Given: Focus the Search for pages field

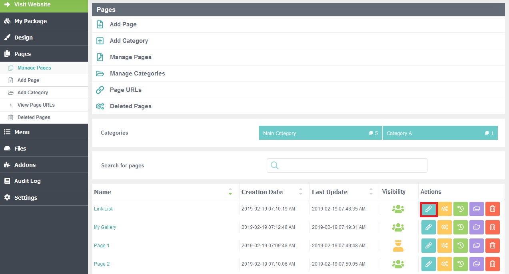Looking at the screenshot, I should click(x=347, y=165).
